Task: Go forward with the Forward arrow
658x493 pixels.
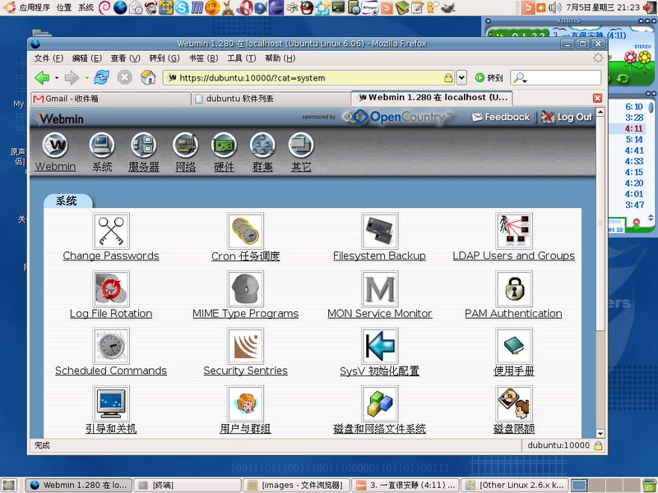Action: point(72,77)
